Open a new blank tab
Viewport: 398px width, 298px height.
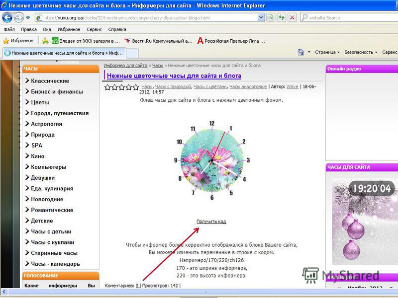132,53
